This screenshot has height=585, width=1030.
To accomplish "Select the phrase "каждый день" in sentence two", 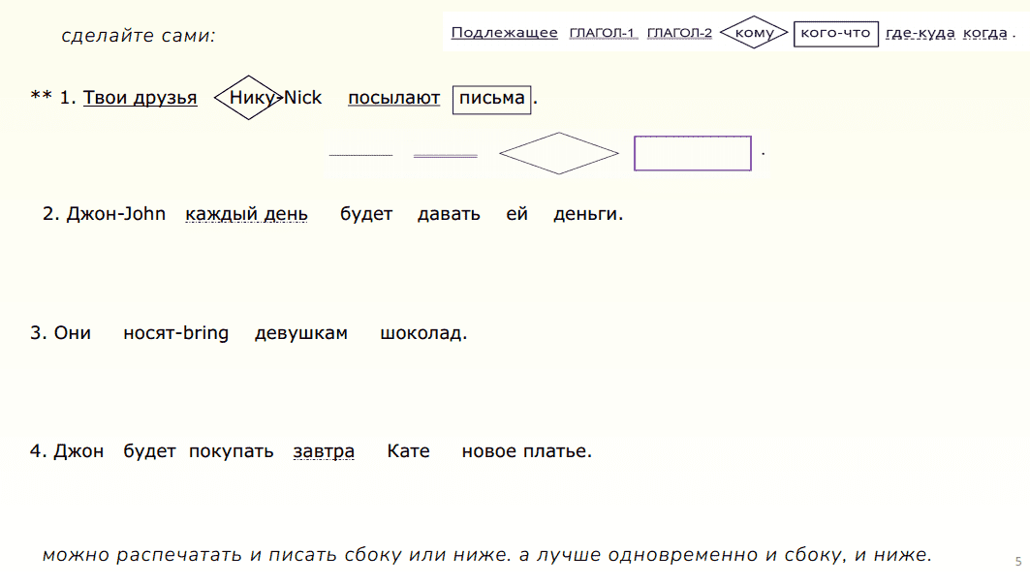I will tap(246, 214).
